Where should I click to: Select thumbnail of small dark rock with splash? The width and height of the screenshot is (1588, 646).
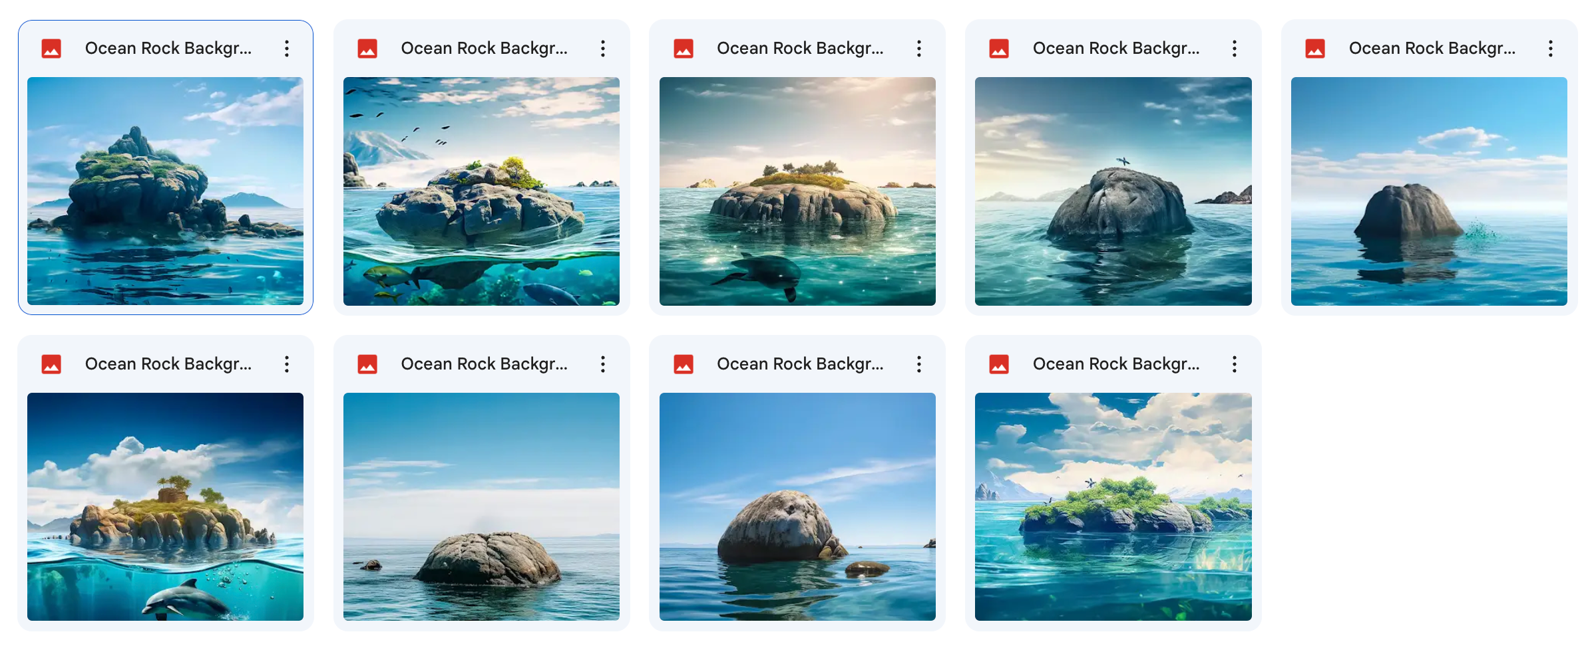pos(1429,191)
